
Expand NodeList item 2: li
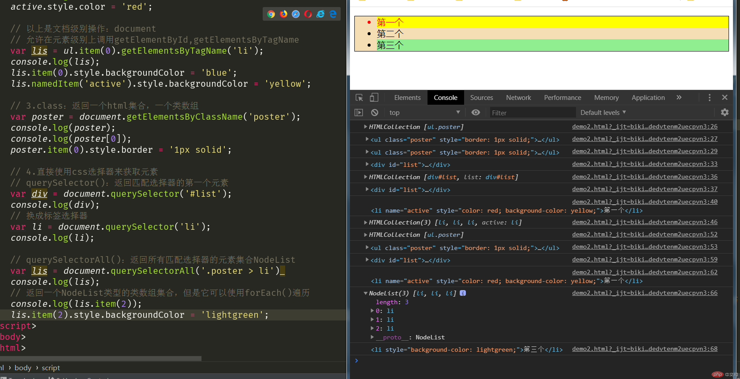click(372, 328)
